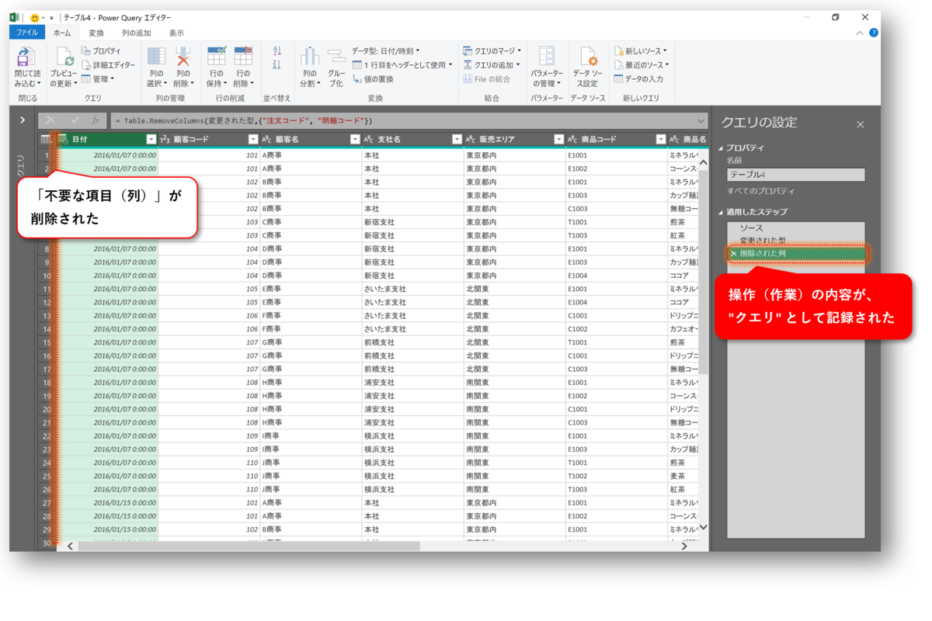Open the 管理 (Manage) dropdown
This screenshot has height=621, width=932.
tap(98, 79)
